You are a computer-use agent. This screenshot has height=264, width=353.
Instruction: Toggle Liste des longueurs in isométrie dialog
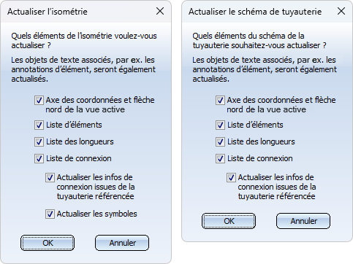pos(39,141)
